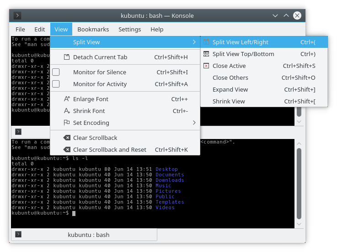
Task: Choose Split View Top/Bottom entry
Action: (264, 54)
